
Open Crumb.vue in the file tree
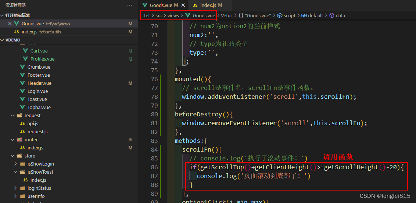tap(39, 67)
